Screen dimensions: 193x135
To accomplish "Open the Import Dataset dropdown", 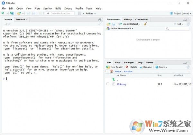I will pos(130,24).
